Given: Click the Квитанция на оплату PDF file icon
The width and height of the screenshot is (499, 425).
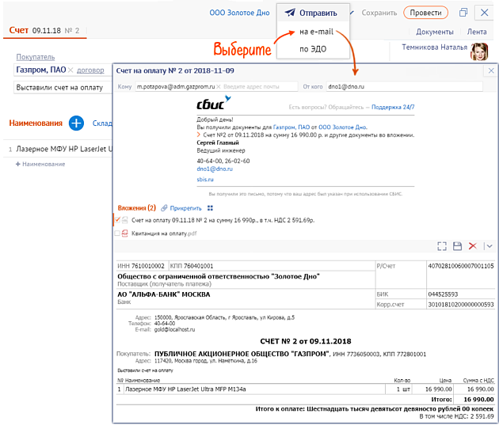Looking at the screenshot, I should click(x=125, y=233).
